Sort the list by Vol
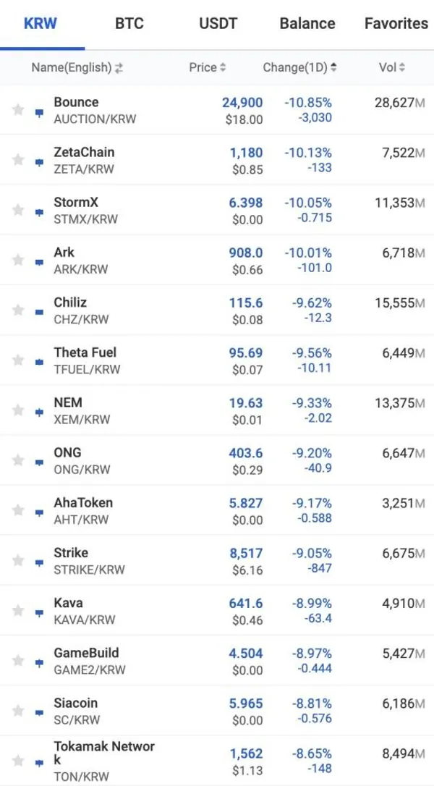Screen dimensions: 434x786 391,67
